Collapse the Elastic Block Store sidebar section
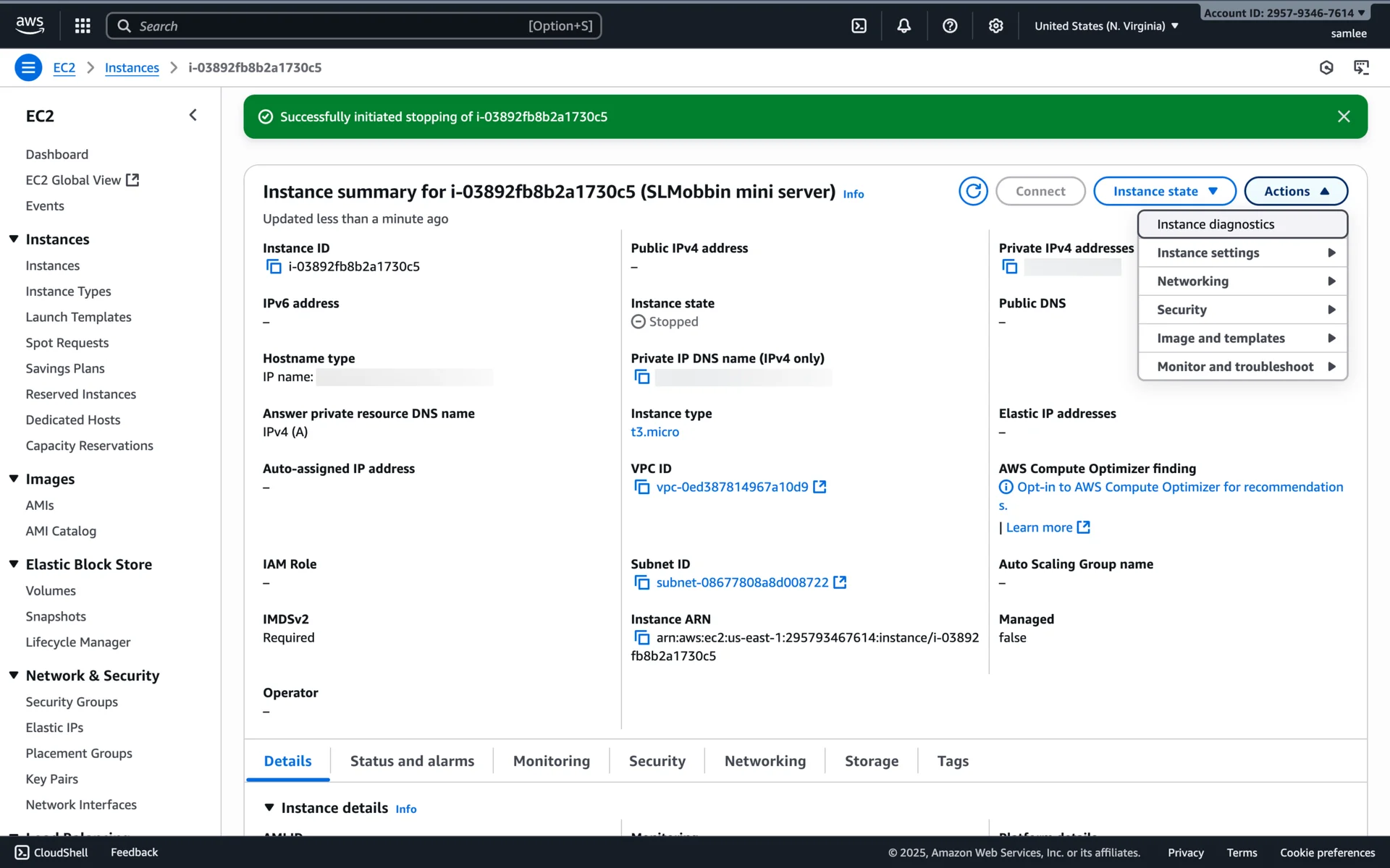 click(x=14, y=564)
